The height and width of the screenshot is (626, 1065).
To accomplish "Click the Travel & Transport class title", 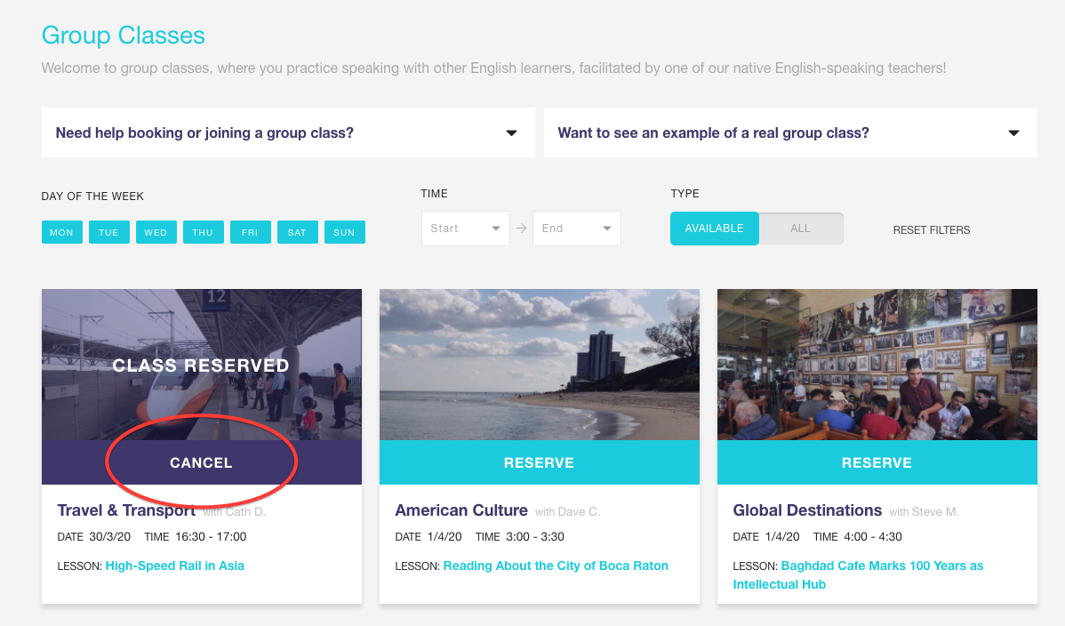I will 126,510.
